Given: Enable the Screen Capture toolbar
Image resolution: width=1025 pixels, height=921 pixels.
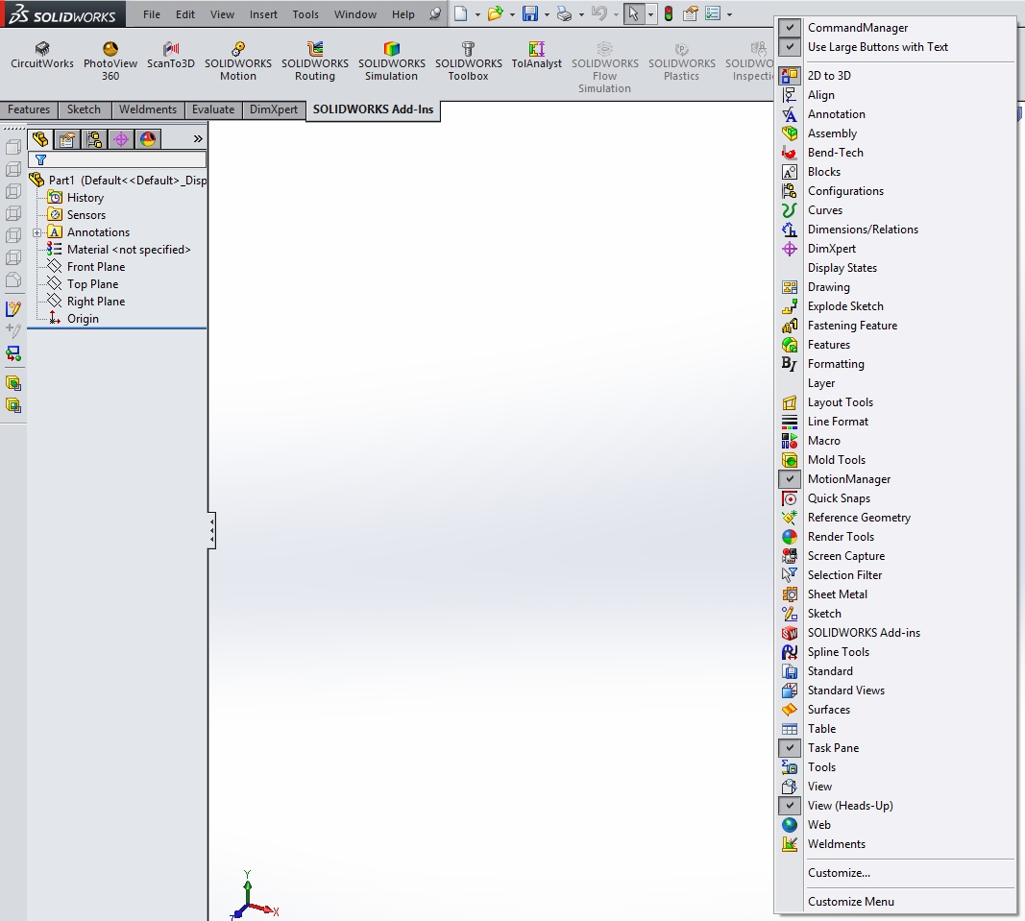Looking at the screenshot, I should pos(895,556).
